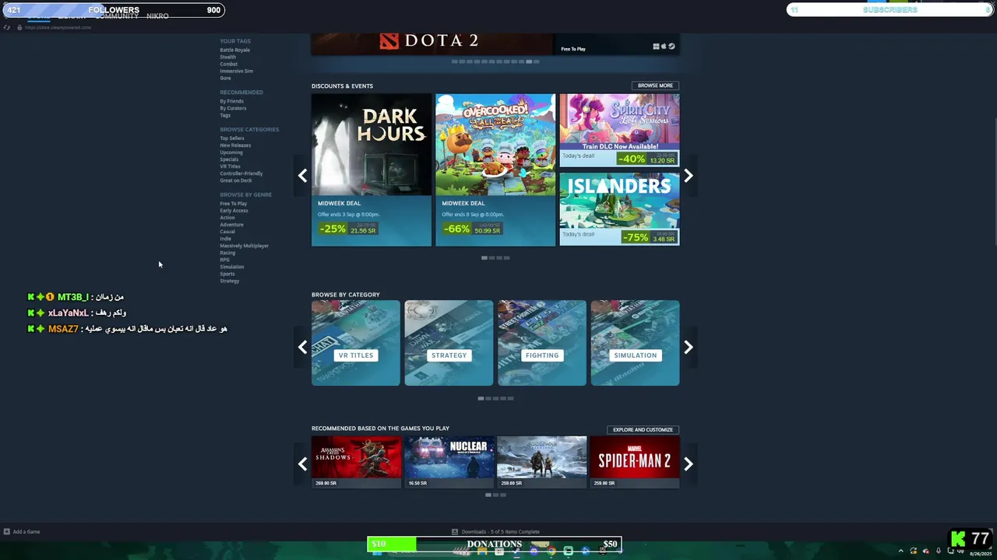Screen dimensions: 997x560
Task: Click Windows platform icon on Dota 2 banner
Action: (656, 47)
